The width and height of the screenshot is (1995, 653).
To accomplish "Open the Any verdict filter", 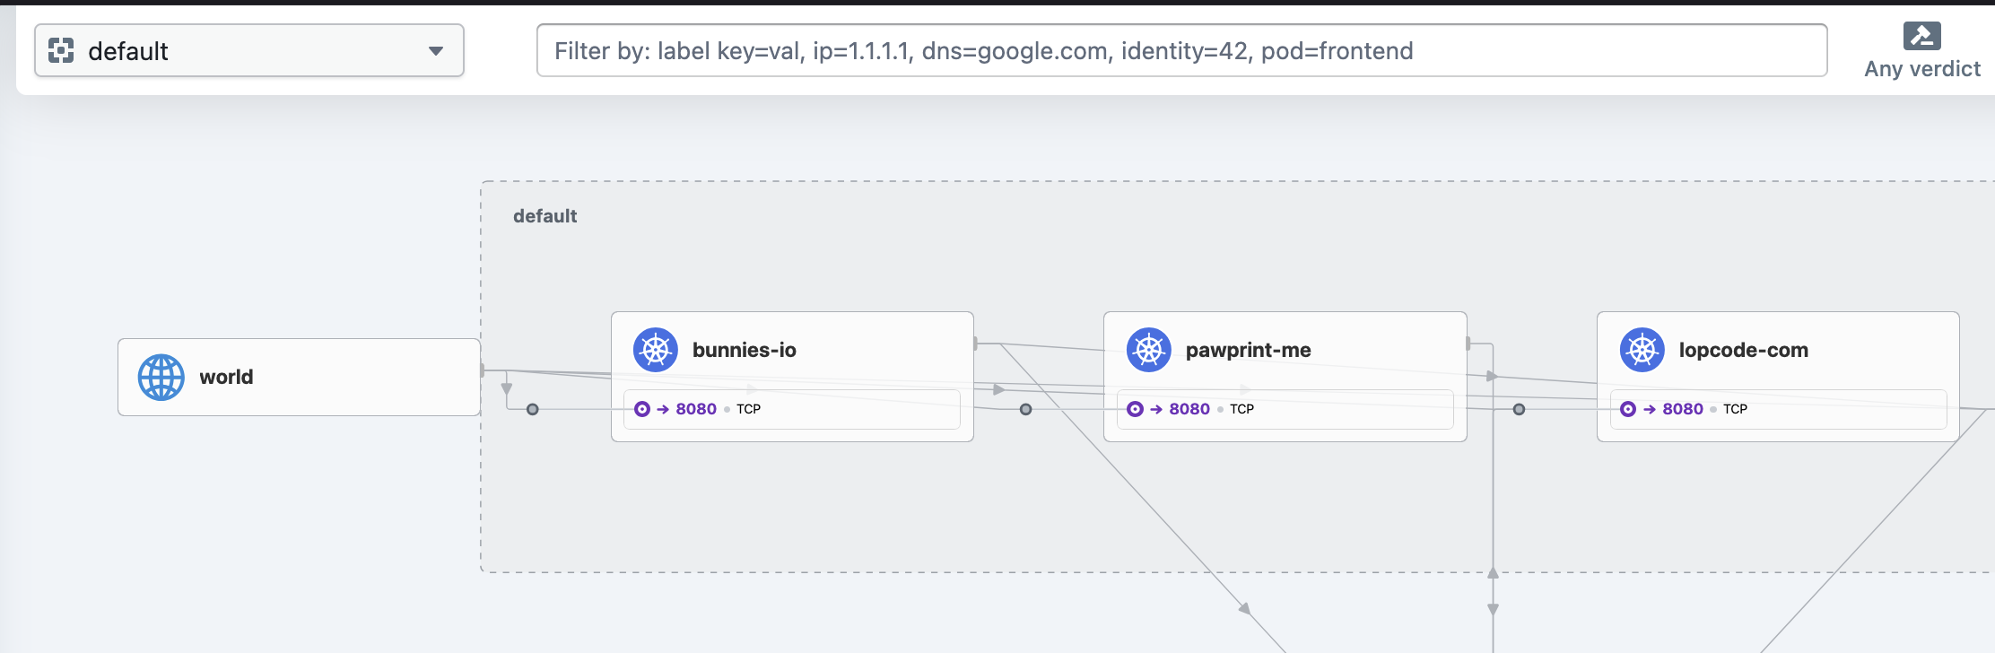I will 1921,51.
